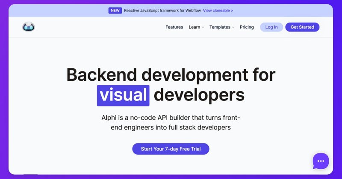Viewport: 342px width, 179px height.
Task: Click the heading word developers
Action: [199, 95]
